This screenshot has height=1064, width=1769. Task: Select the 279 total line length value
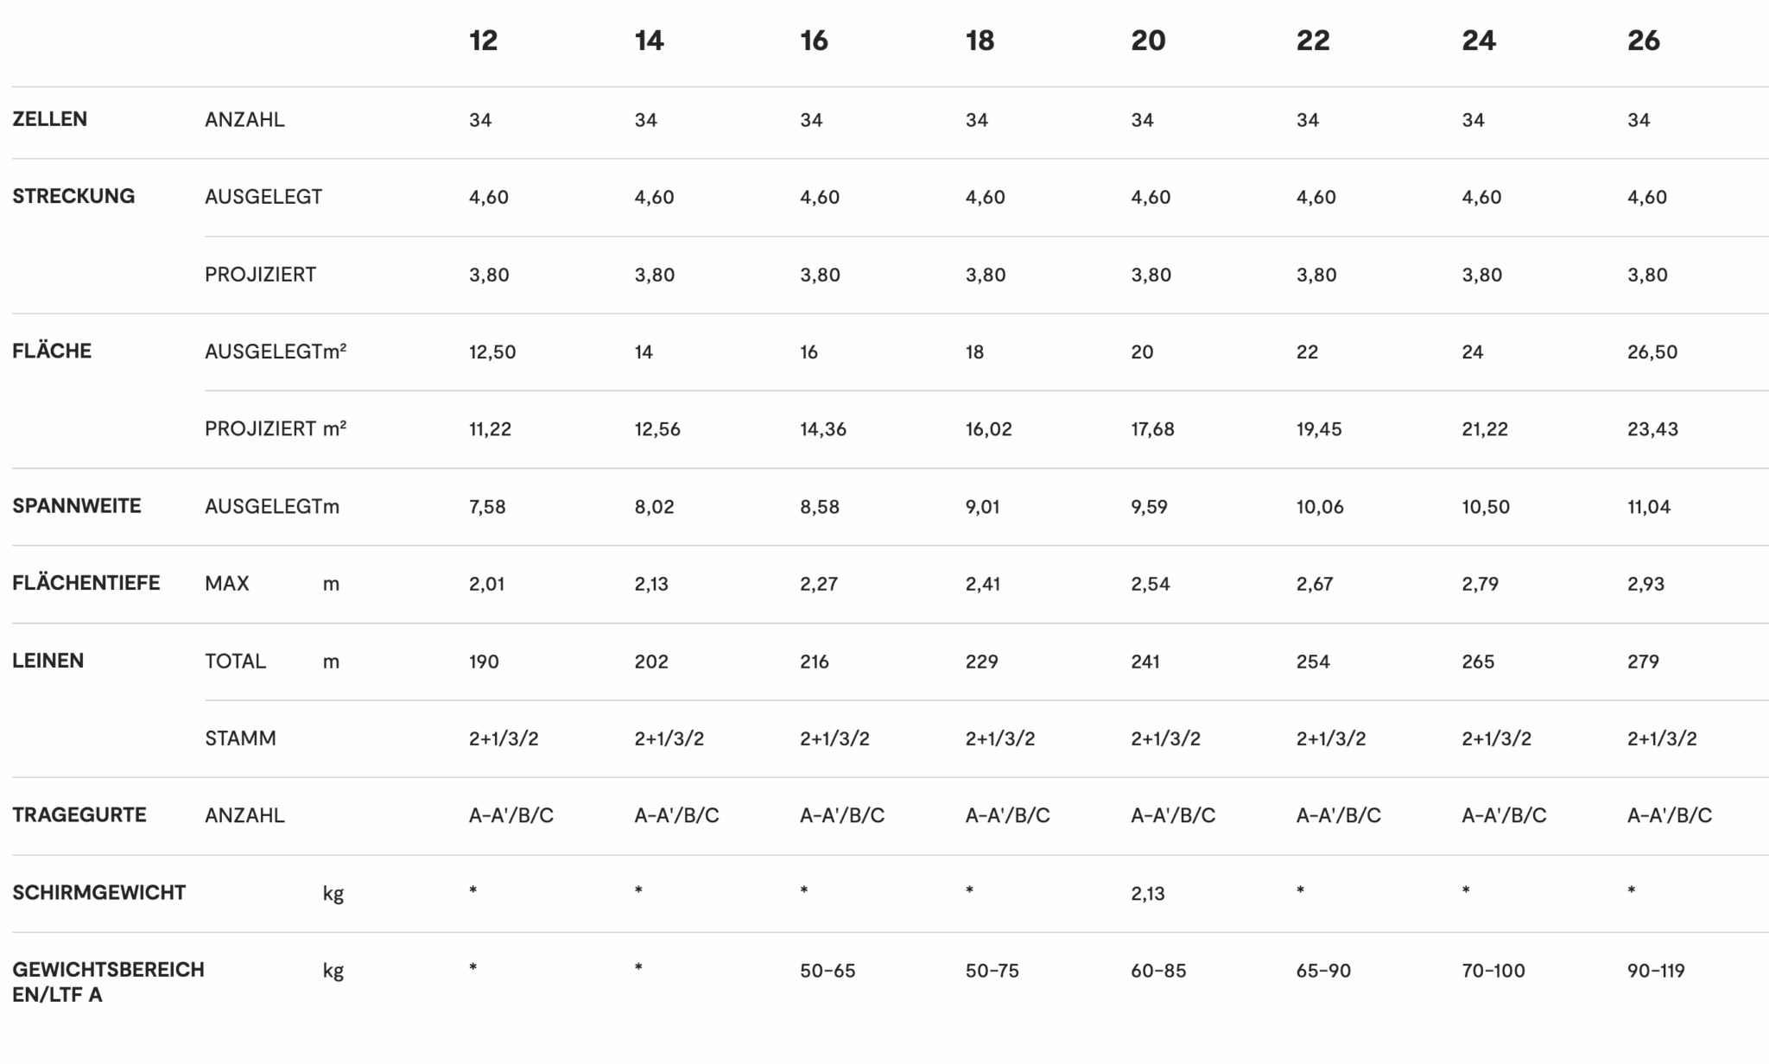coord(1643,662)
